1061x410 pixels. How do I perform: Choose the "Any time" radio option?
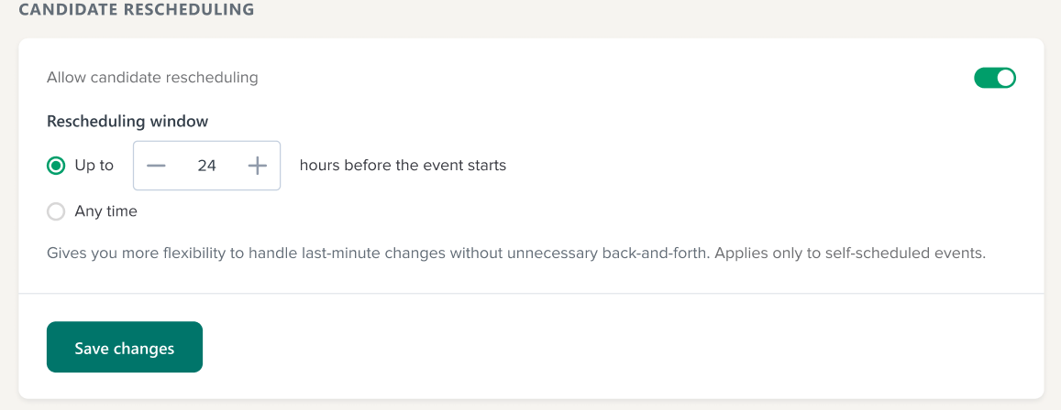pos(56,211)
